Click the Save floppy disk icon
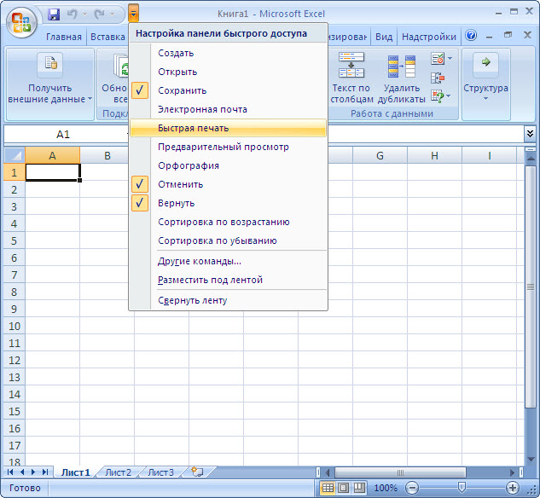 click(54, 14)
